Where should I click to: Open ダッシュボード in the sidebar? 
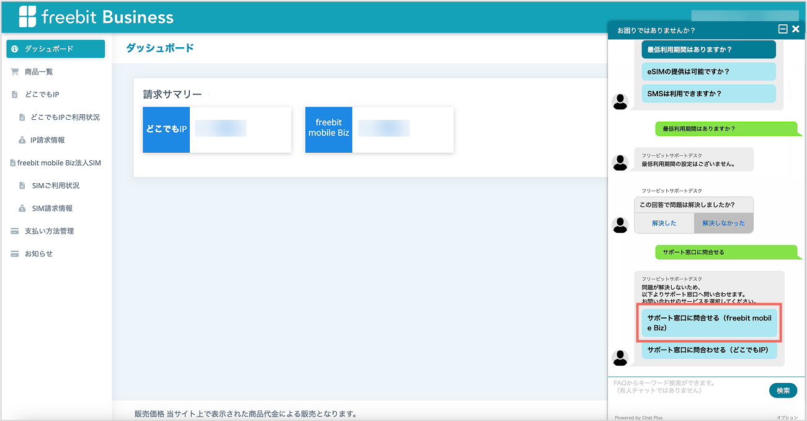[x=56, y=49]
